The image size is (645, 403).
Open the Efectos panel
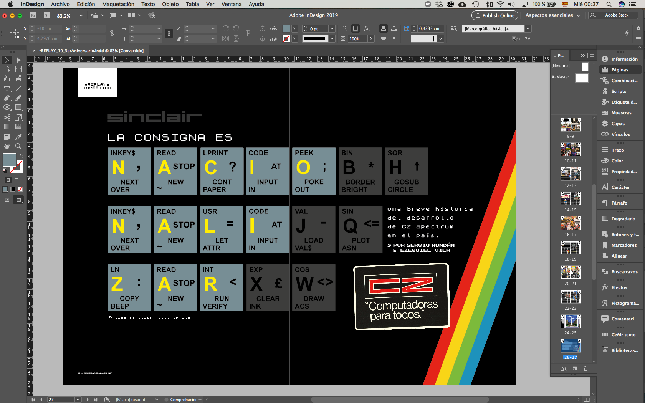[x=619, y=287]
